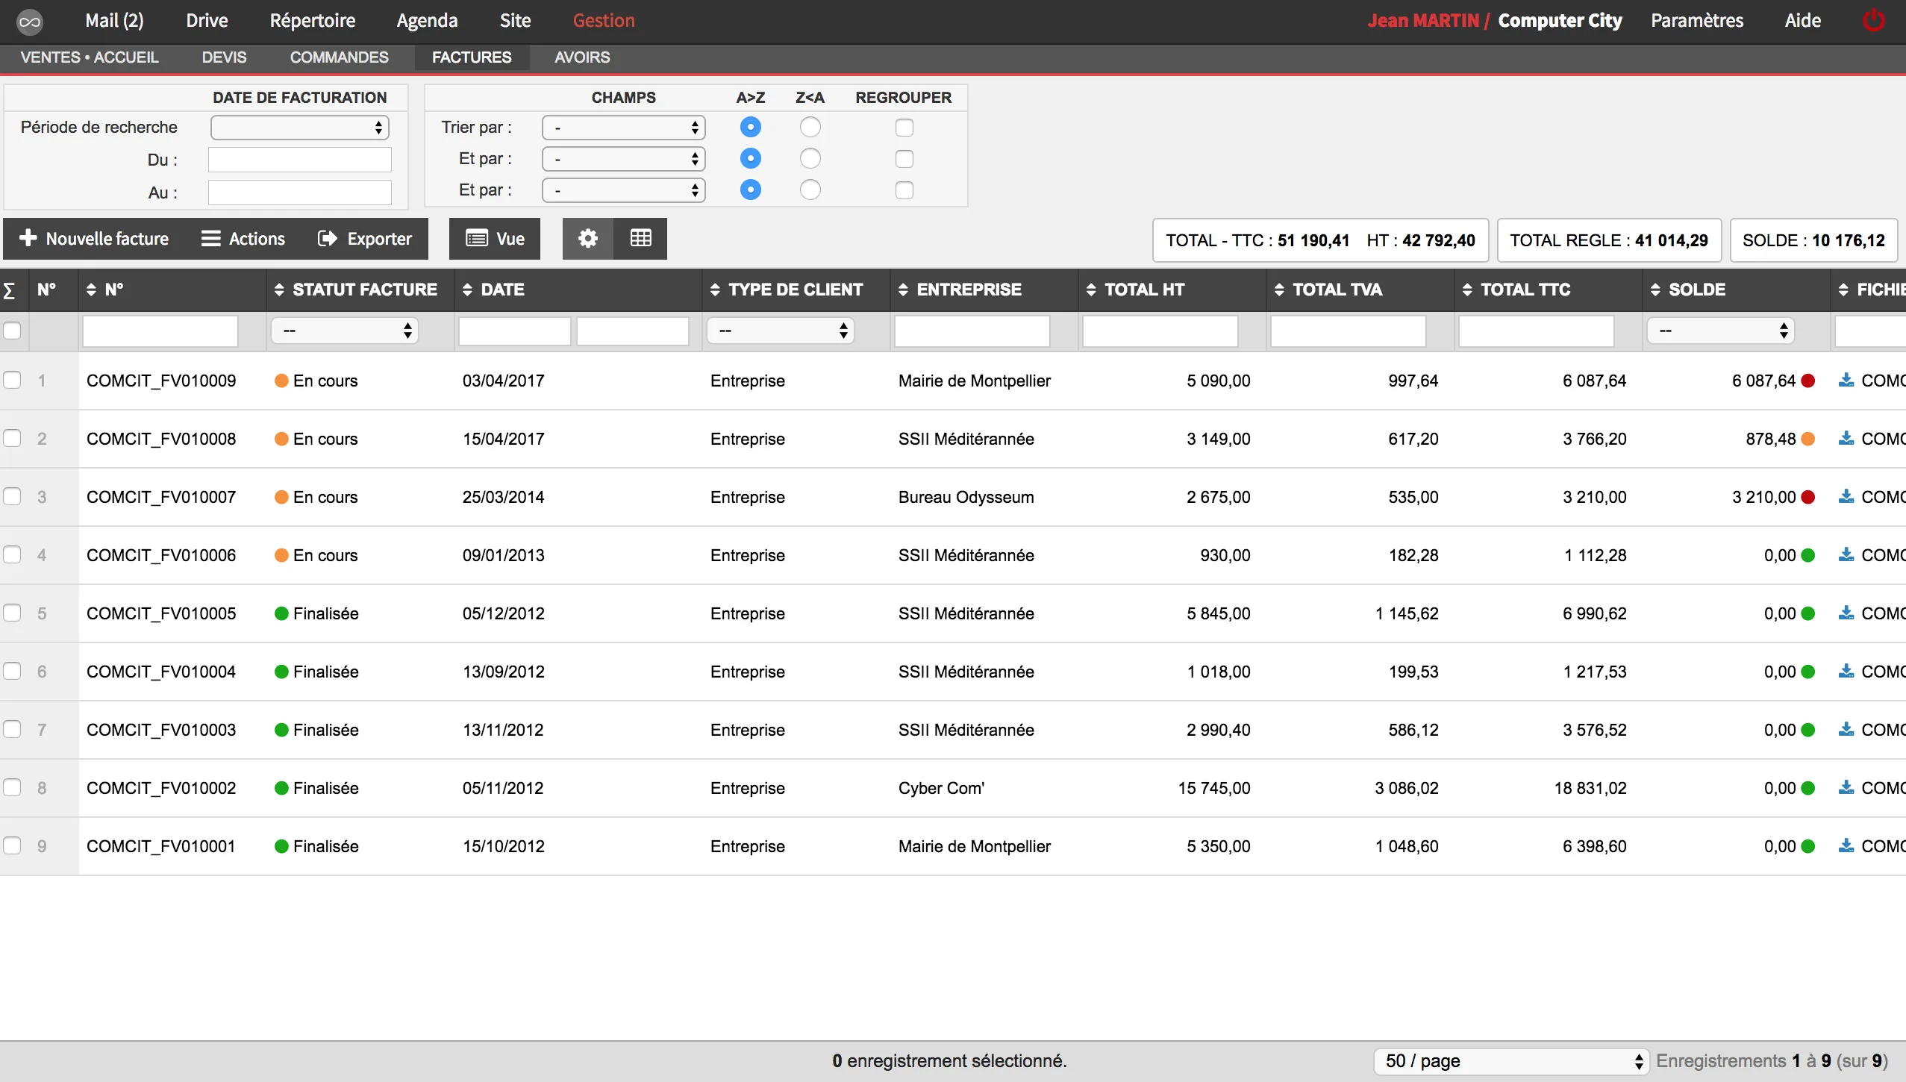The image size is (1906, 1082).
Task: Sort by STATUT FACTURE column arrows
Action: [279, 290]
